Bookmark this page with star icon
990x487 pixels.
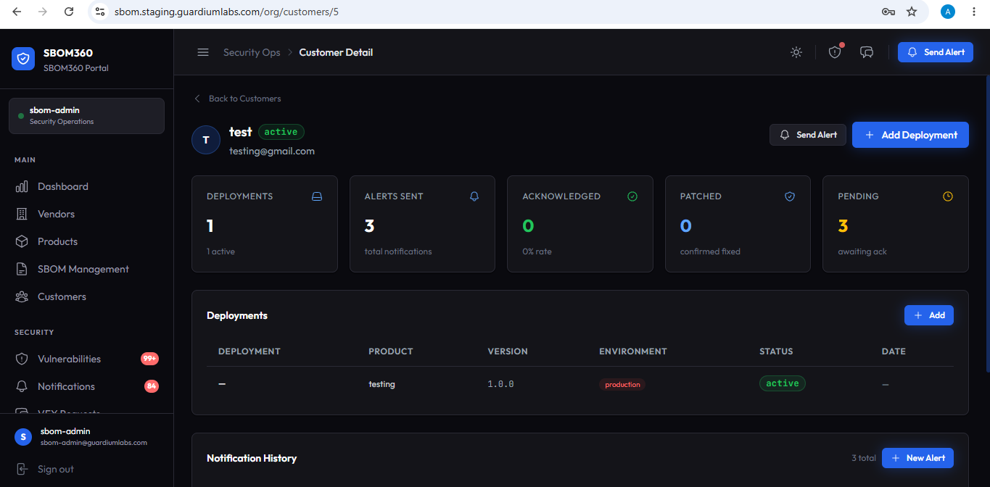[912, 12]
